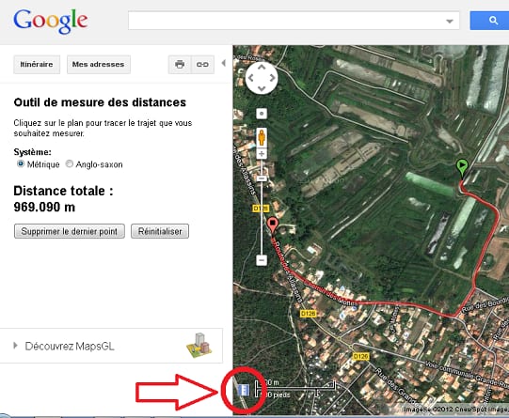
Task: Click the link-to-map chain icon
Action: point(202,65)
